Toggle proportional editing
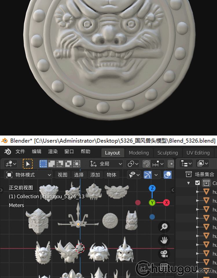The image size is (217, 278). click(x=171, y=164)
